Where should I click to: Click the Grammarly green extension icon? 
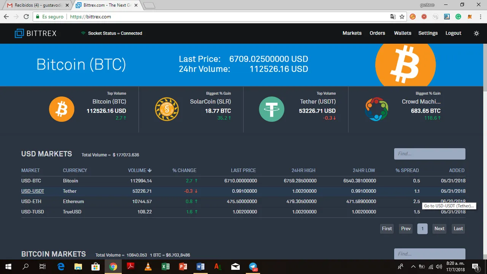tap(458, 17)
